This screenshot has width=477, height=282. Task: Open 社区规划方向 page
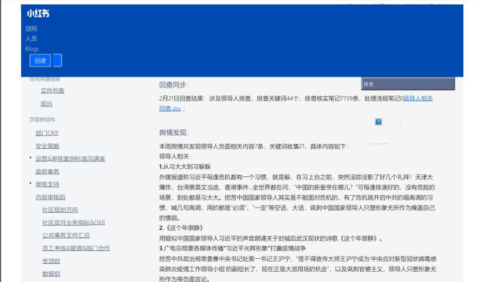(x=60, y=210)
